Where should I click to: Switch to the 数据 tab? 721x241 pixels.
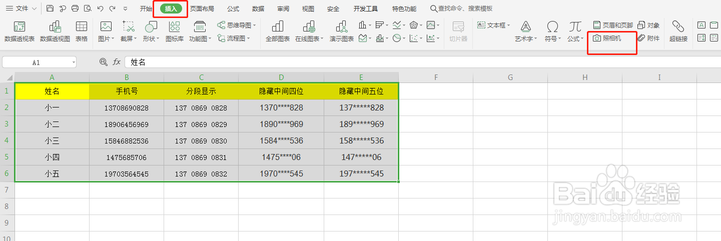pyautogui.click(x=258, y=9)
